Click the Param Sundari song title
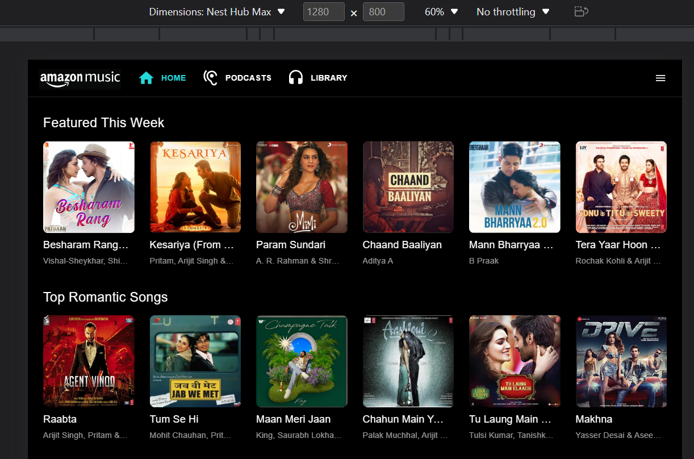The image size is (694, 459). pos(291,245)
